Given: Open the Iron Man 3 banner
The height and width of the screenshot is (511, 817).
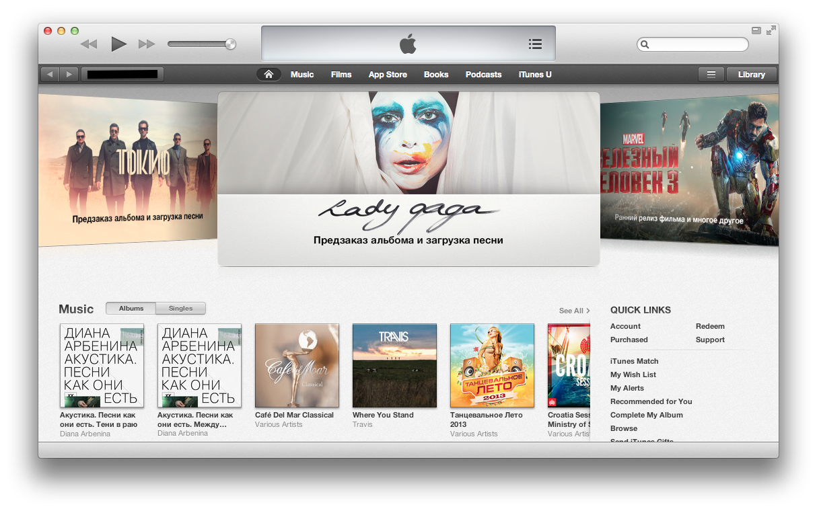Looking at the screenshot, I should tap(689, 169).
